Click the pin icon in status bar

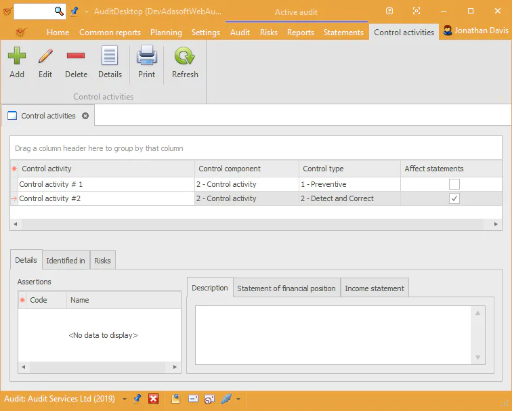point(137,399)
